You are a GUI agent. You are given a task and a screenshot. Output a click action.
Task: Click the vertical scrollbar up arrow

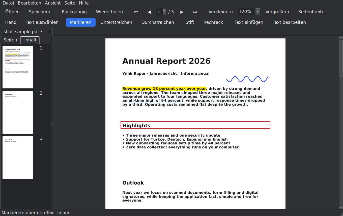click(341, 38)
